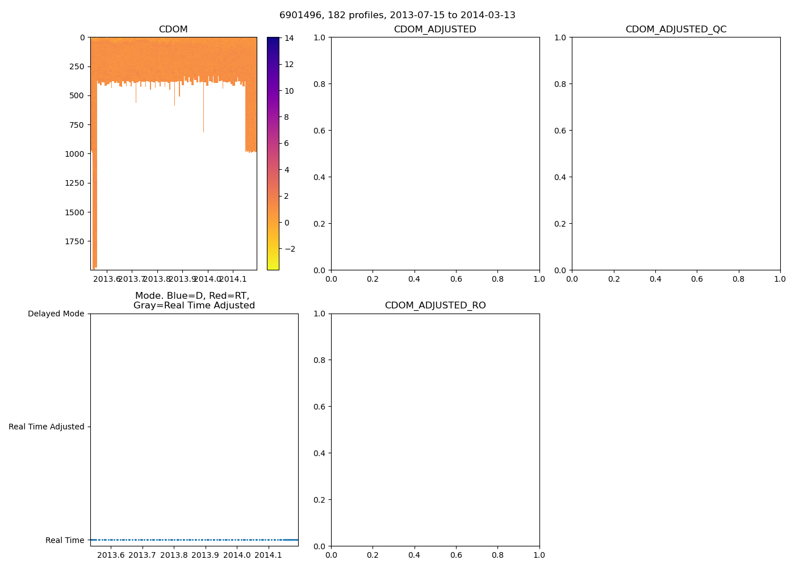The image size is (795, 568).
Task: Click the CDOM heatmap plot title
Action: click(x=173, y=30)
